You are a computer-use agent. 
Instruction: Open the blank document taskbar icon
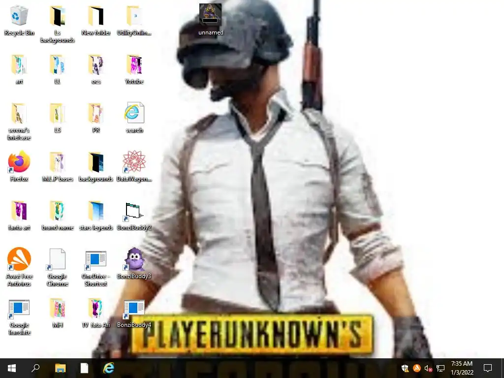click(84, 368)
